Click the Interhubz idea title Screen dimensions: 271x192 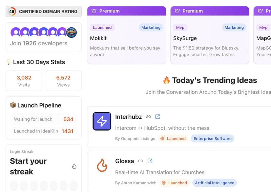coord(128,117)
